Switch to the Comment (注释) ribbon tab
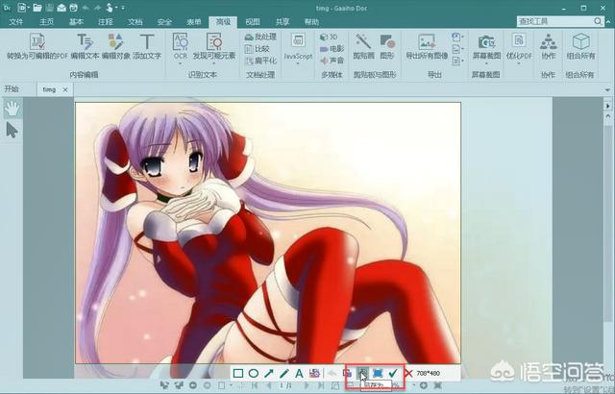The width and height of the screenshot is (615, 394). point(106,22)
